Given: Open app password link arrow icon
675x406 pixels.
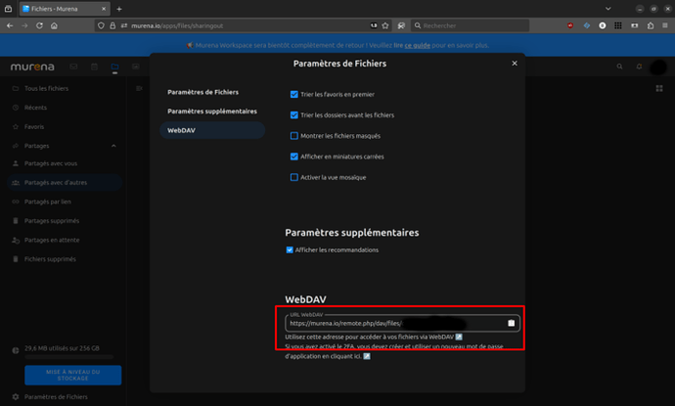Looking at the screenshot, I should point(367,356).
